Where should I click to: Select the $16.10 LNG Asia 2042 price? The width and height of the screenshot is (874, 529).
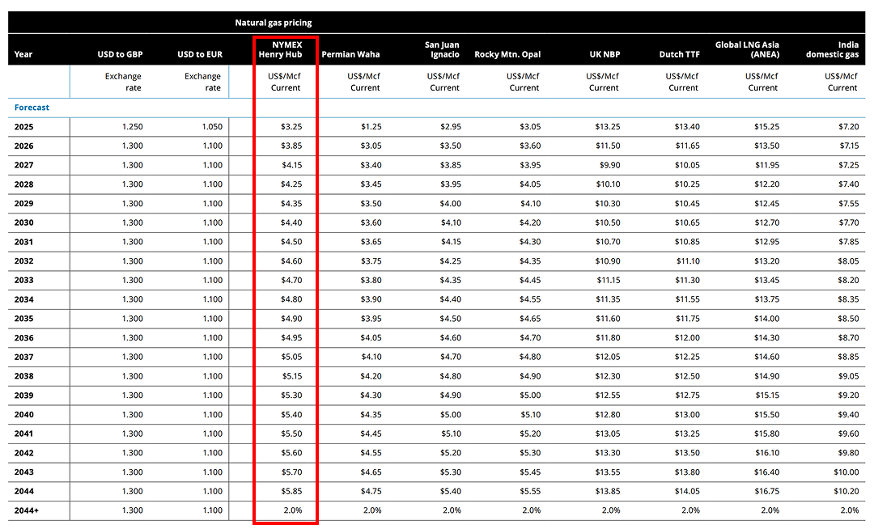click(x=767, y=453)
